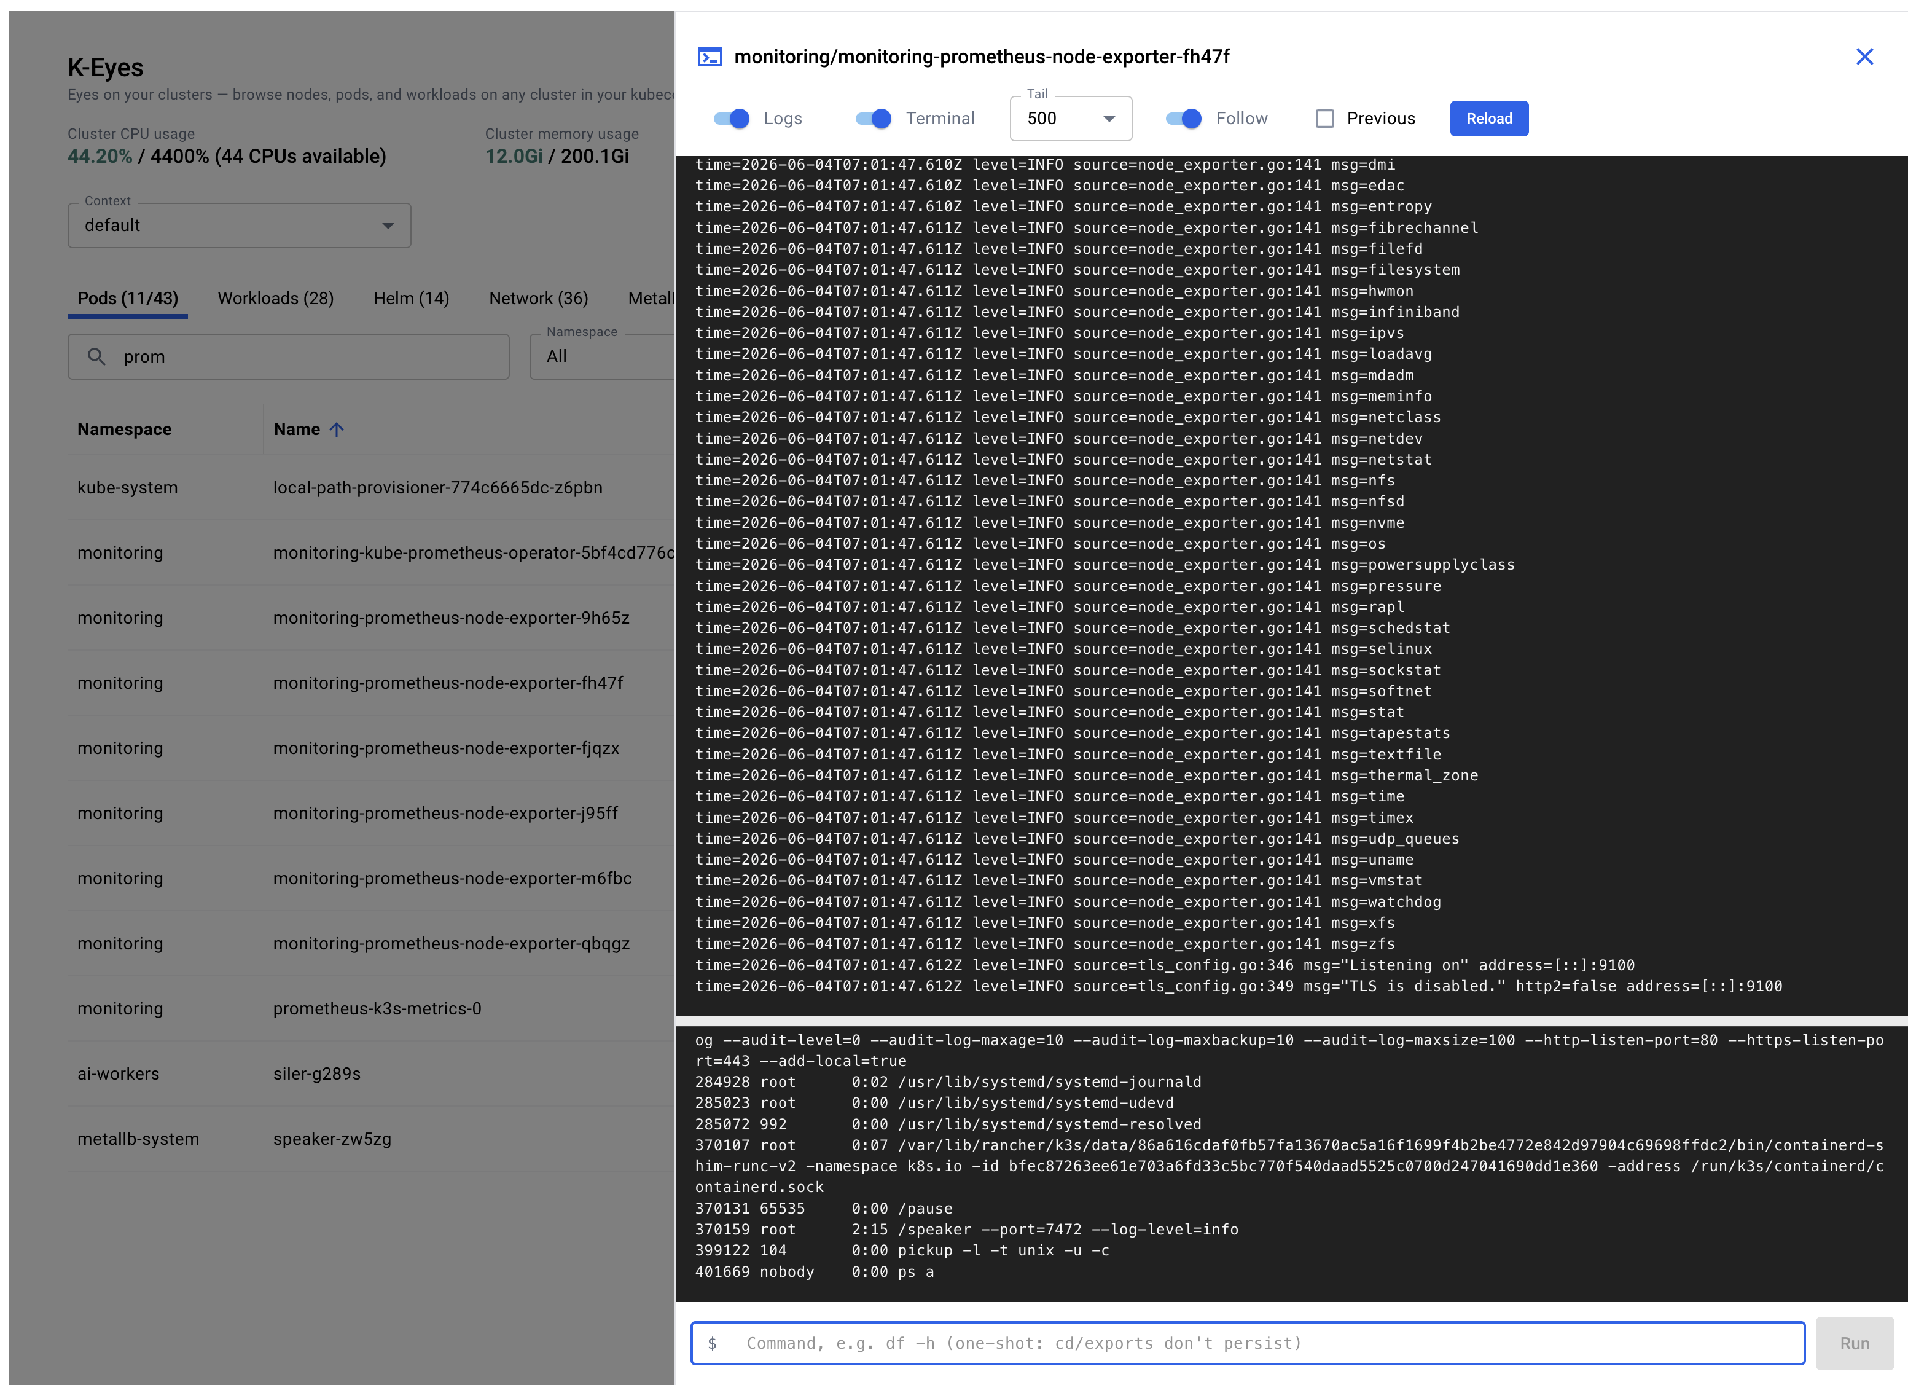Toggle the Follow switch
The image size is (1908, 1385).
click(1184, 119)
